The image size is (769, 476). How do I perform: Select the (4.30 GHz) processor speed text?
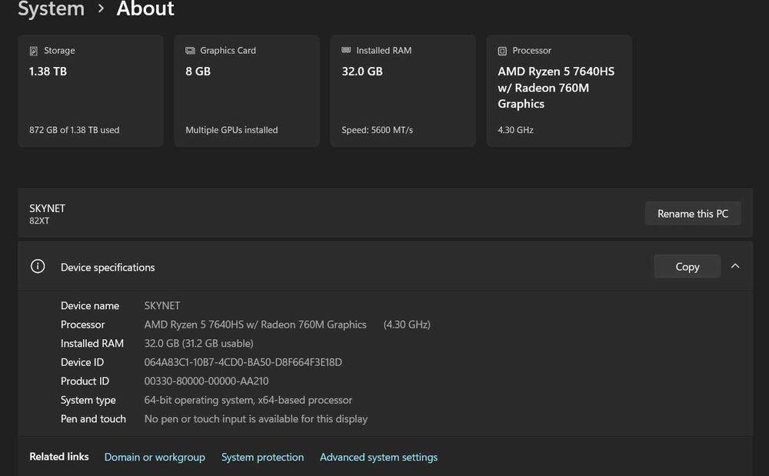[407, 325]
